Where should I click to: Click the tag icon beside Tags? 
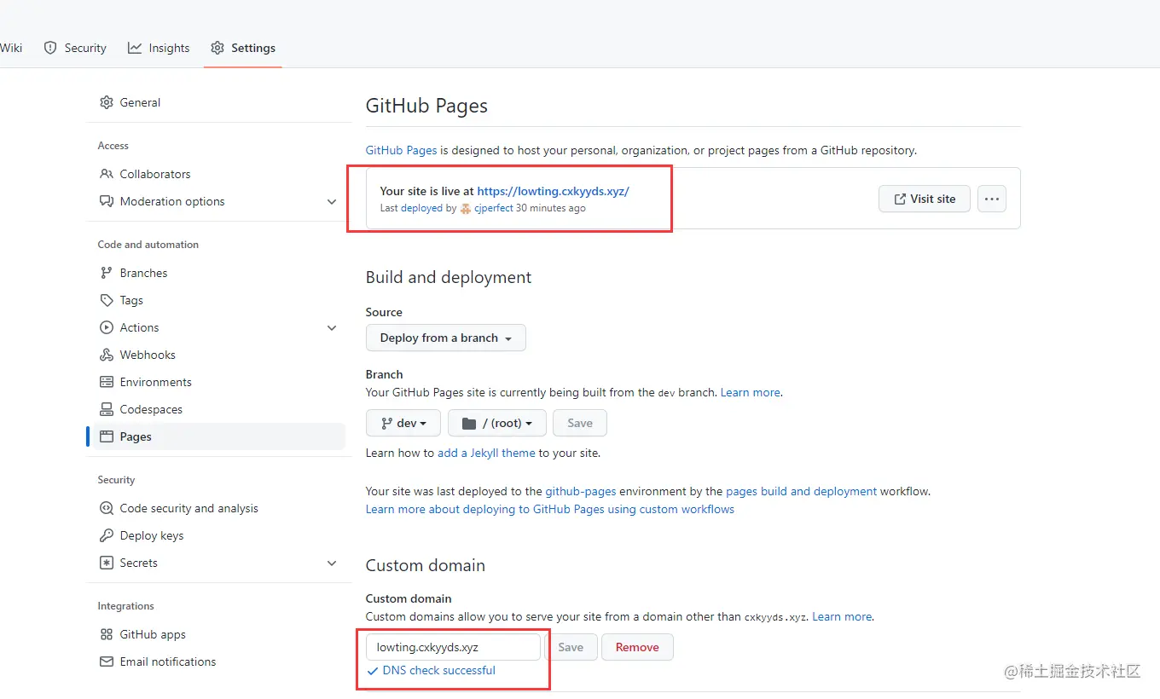point(107,300)
